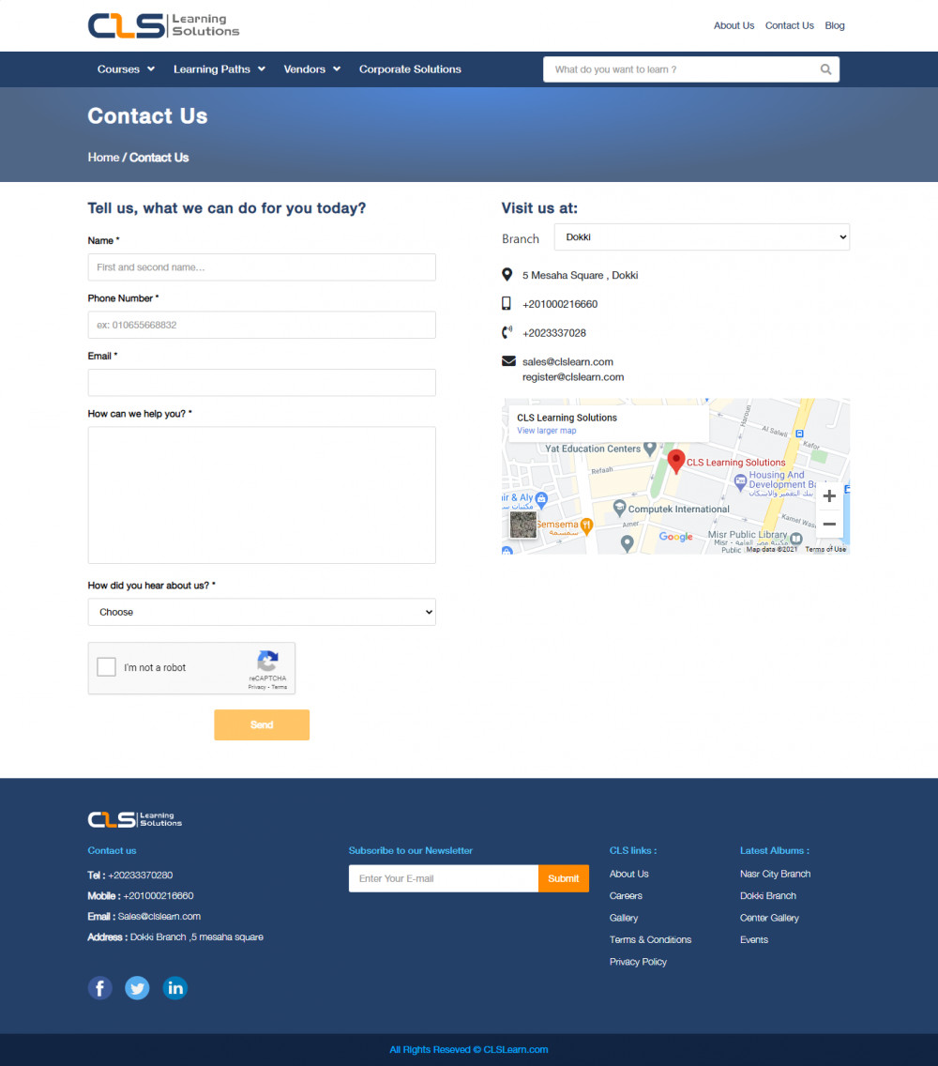Submit the newsletter subscription

click(x=563, y=878)
